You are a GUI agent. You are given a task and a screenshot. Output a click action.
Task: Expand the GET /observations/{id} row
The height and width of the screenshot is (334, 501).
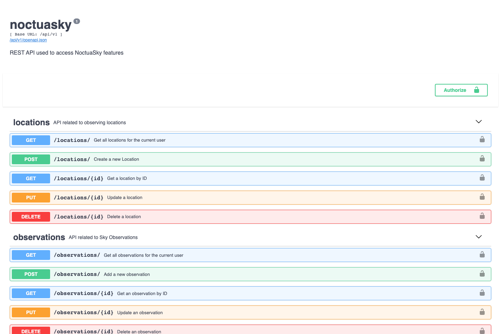point(209,293)
